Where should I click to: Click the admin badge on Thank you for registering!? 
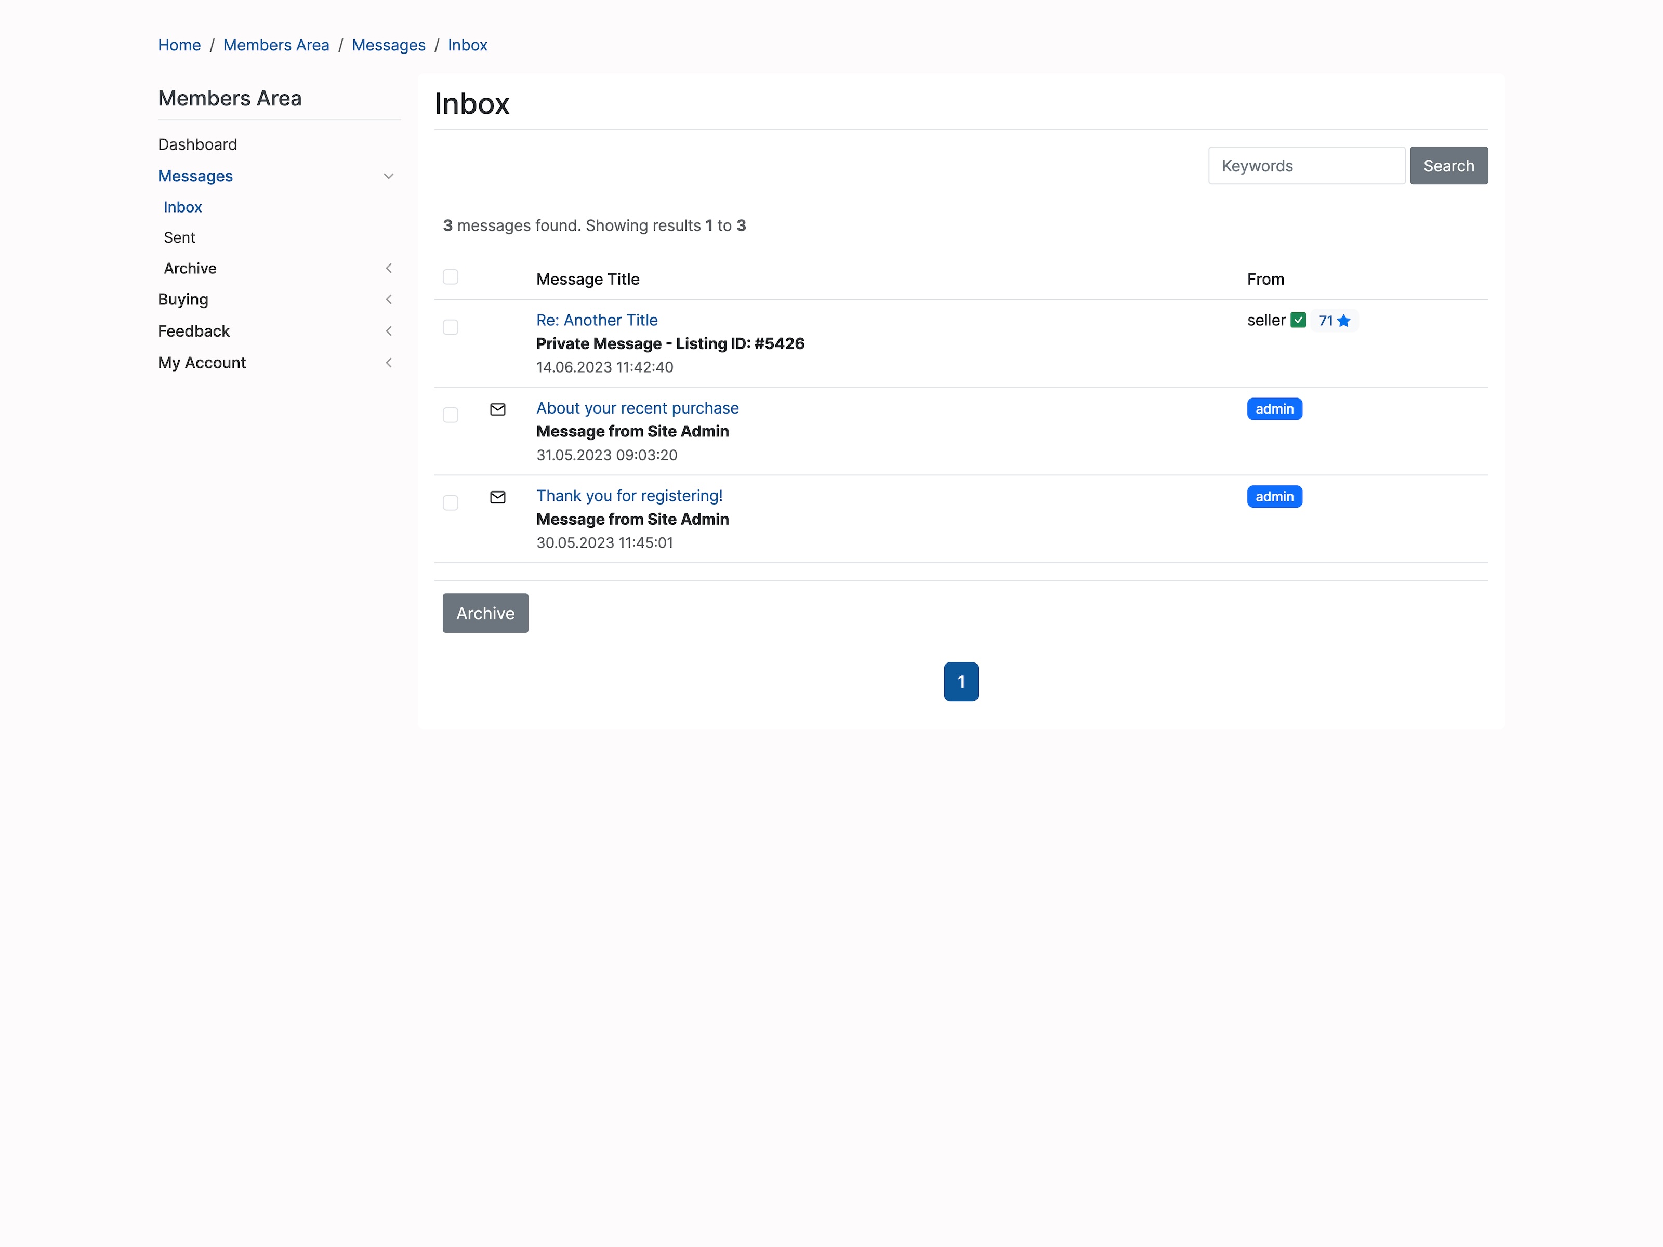coord(1274,496)
